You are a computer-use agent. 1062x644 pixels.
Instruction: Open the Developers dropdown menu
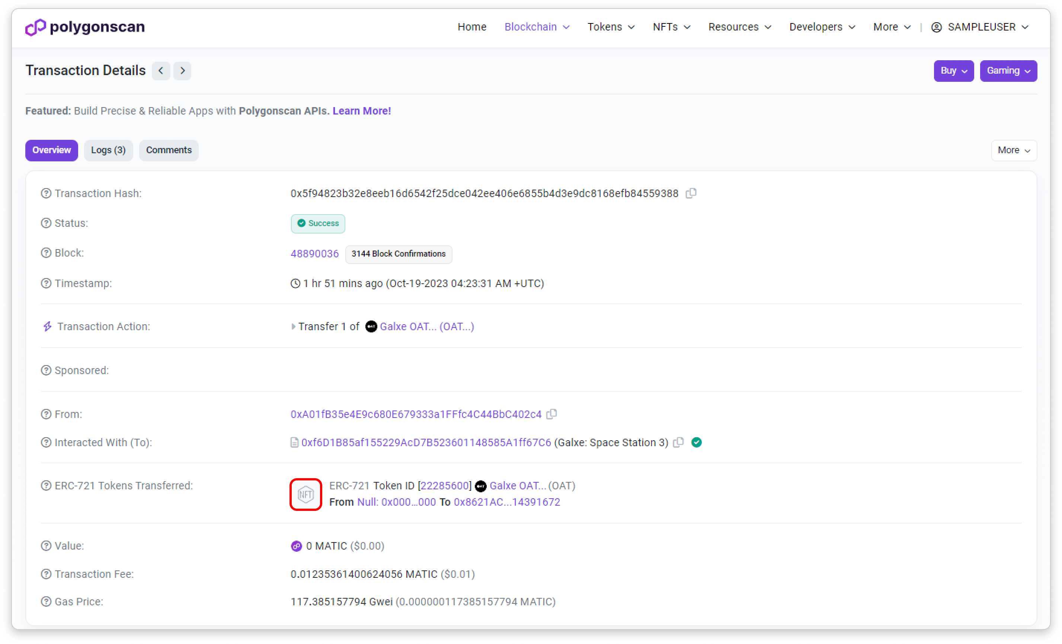click(x=822, y=27)
